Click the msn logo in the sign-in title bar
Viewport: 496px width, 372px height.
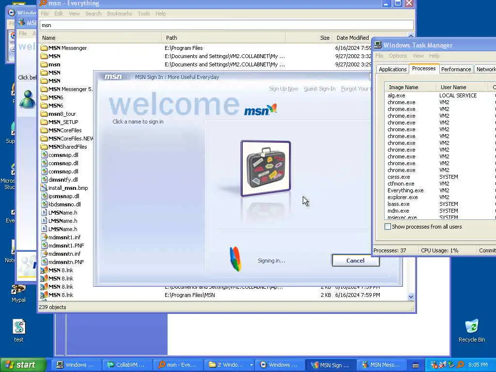pos(113,77)
